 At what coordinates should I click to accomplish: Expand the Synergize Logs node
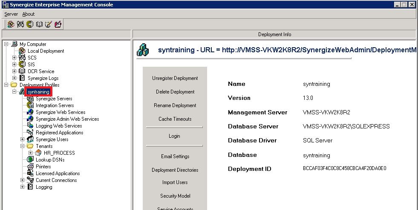click(14, 78)
